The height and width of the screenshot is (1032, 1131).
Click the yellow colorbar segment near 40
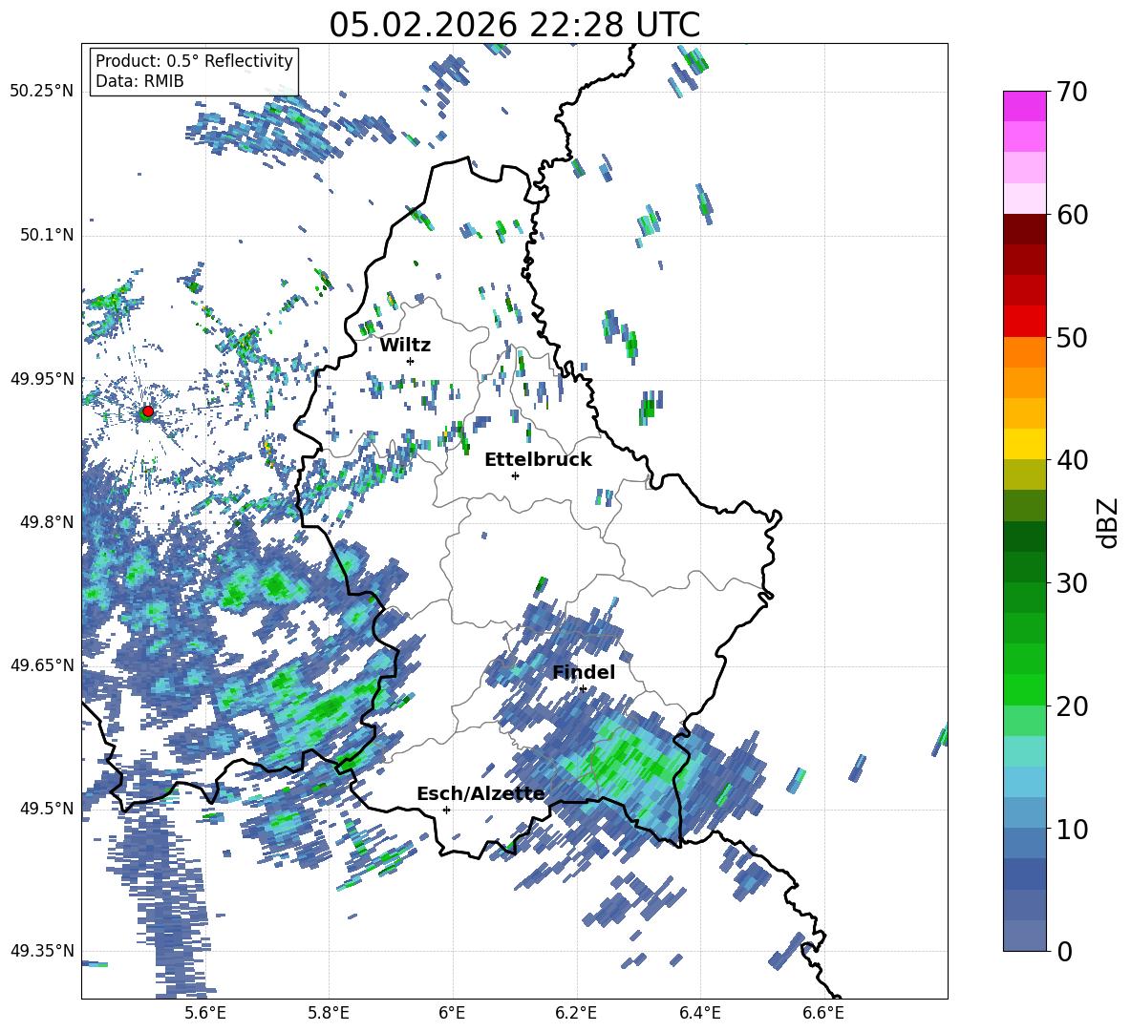(1024, 444)
